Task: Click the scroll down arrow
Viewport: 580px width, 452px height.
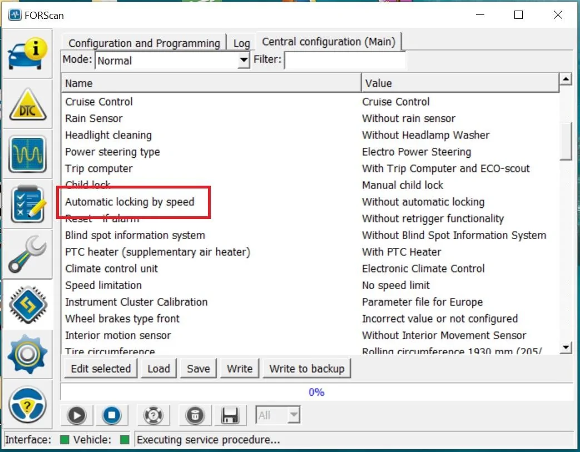Action: pyautogui.click(x=566, y=347)
